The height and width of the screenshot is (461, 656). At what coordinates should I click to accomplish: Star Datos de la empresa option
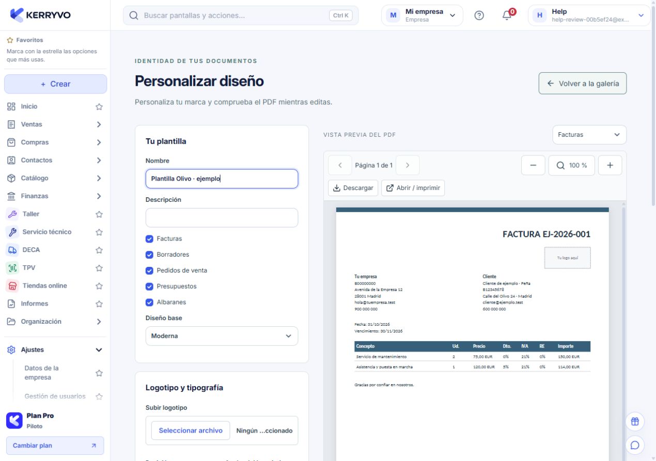point(99,373)
